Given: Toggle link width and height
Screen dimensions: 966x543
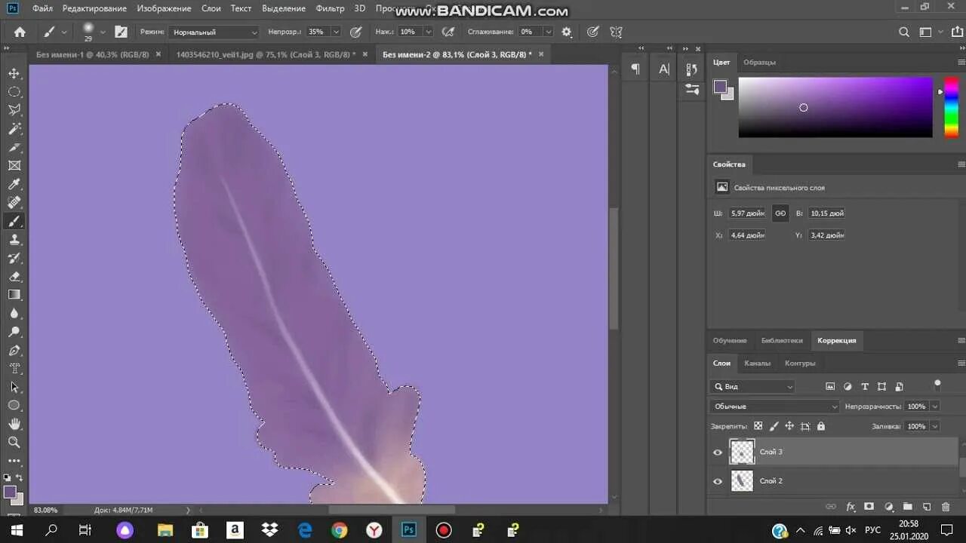Looking at the screenshot, I should click(780, 213).
